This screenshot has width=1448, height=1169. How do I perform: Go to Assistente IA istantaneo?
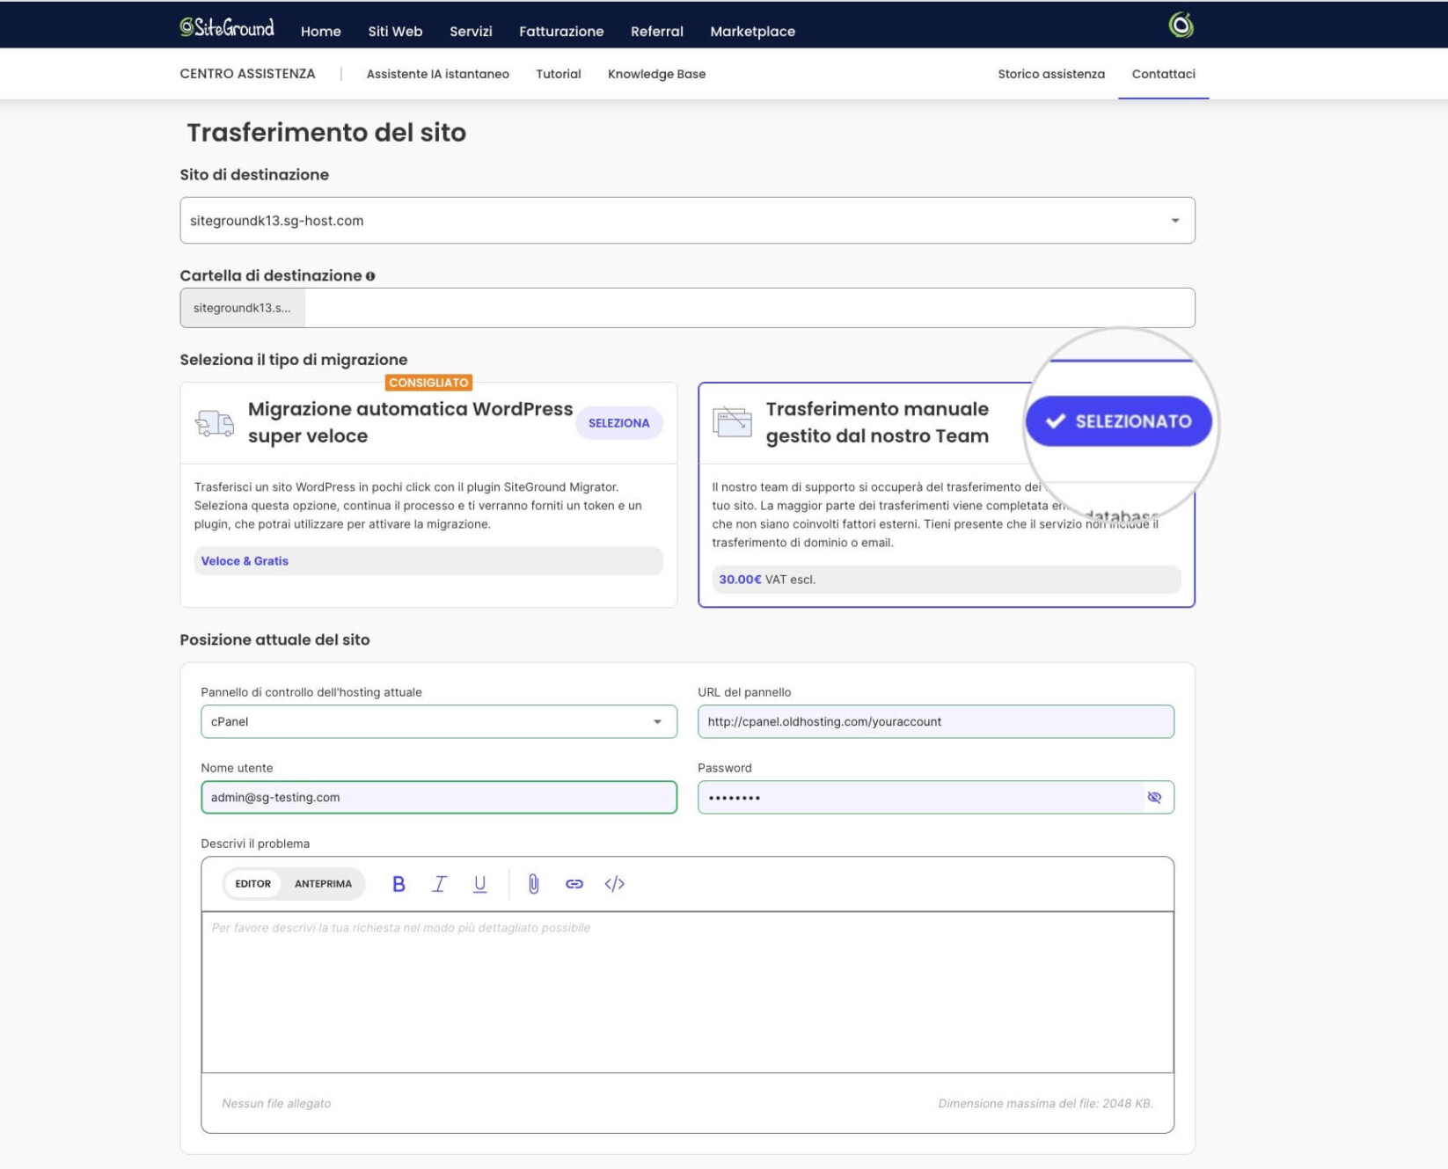[x=438, y=74]
